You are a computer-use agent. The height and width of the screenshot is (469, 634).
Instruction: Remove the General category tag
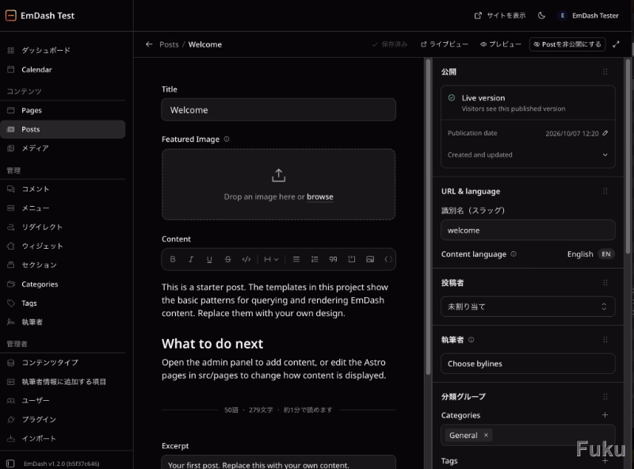coord(486,435)
